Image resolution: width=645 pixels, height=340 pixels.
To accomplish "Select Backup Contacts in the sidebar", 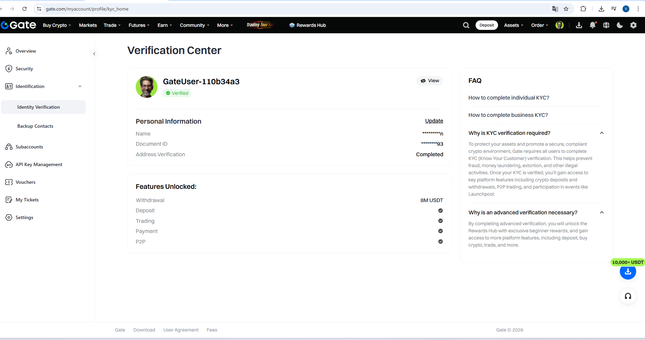I will point(35,126).
